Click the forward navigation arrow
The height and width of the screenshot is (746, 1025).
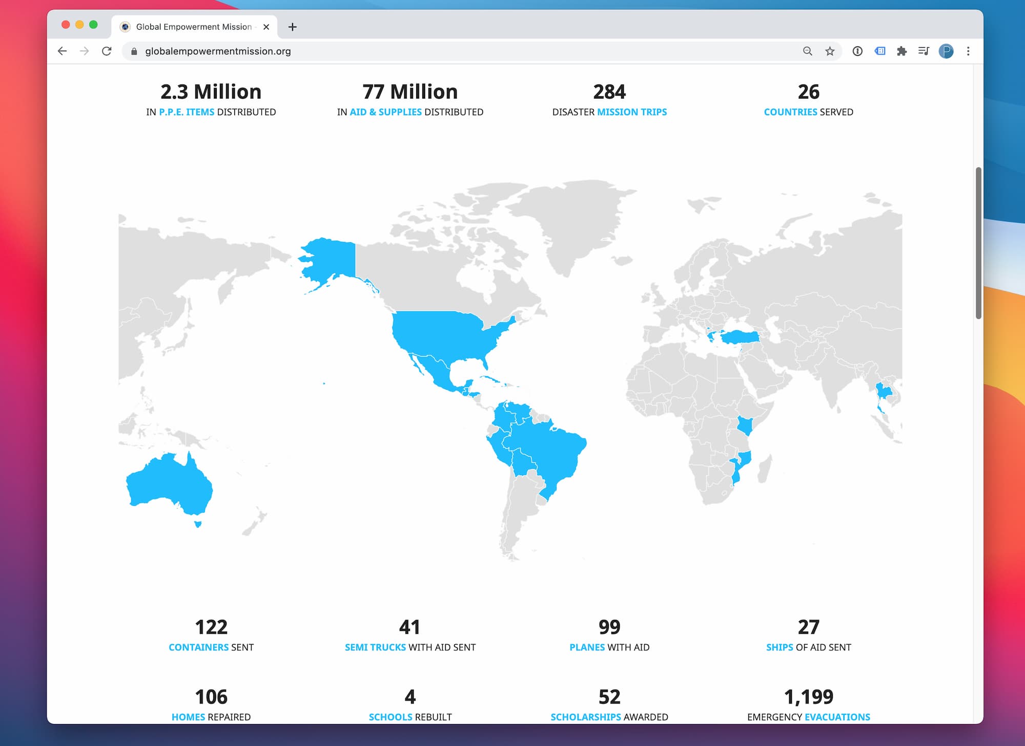click(x=85, y=51)
